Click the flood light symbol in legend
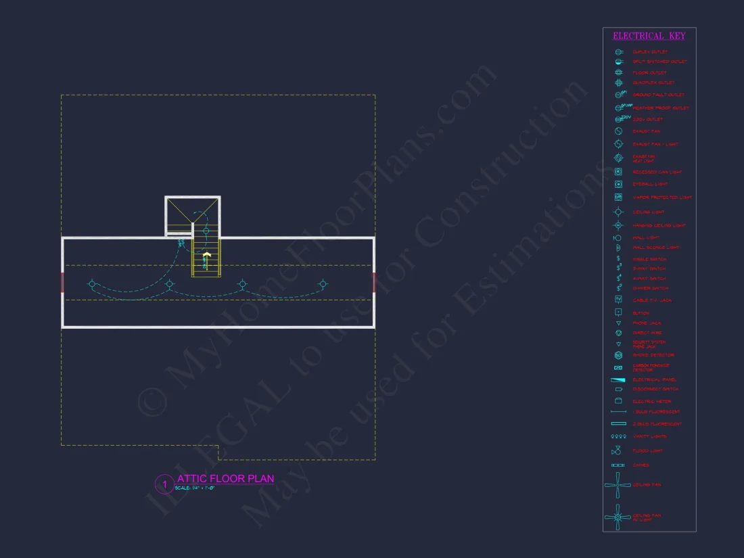744x558 pixels. 618,450
